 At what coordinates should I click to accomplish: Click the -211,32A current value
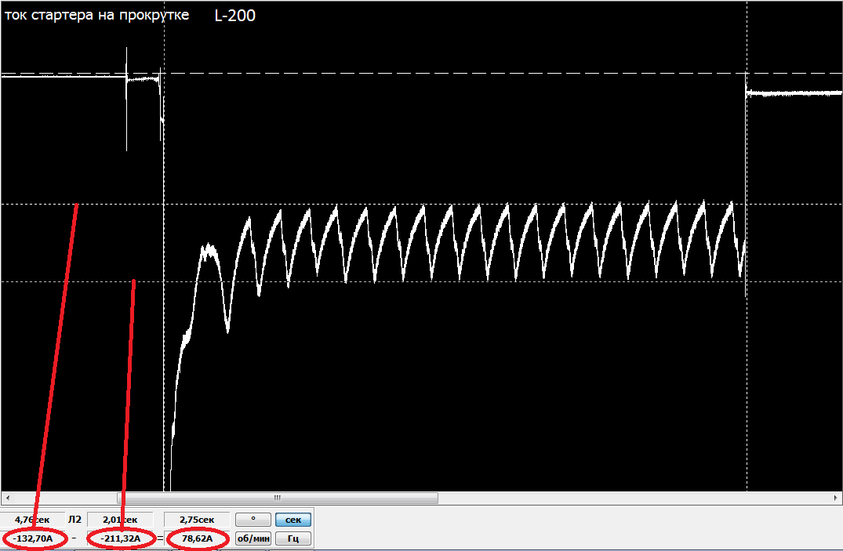(121, 538)
